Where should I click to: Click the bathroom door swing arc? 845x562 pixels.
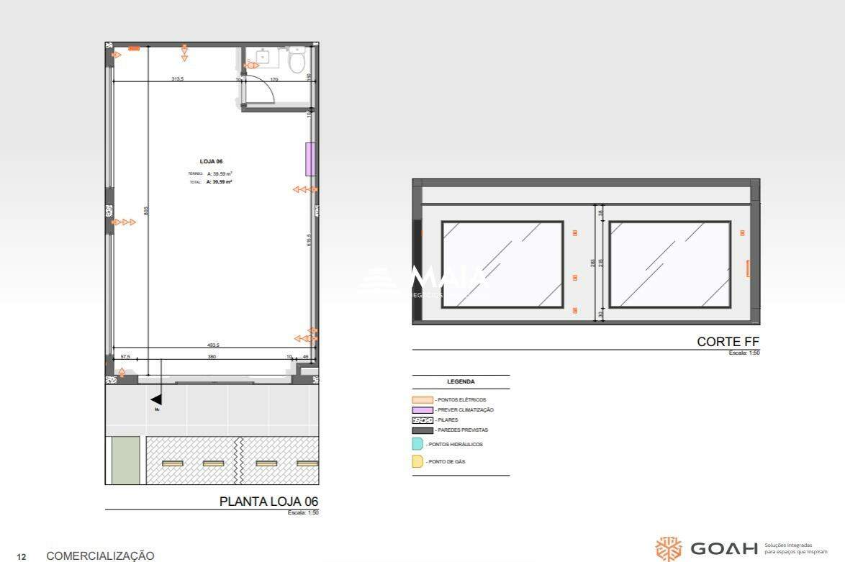(261, 90)
